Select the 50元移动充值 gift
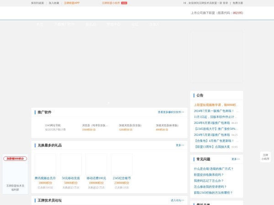 (x=71, y=178)
